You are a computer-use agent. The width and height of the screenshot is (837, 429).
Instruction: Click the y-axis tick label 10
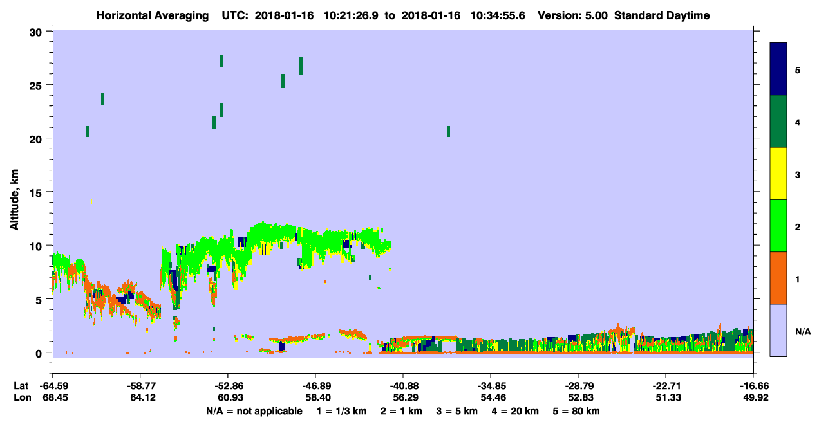(x=36, y=246)
